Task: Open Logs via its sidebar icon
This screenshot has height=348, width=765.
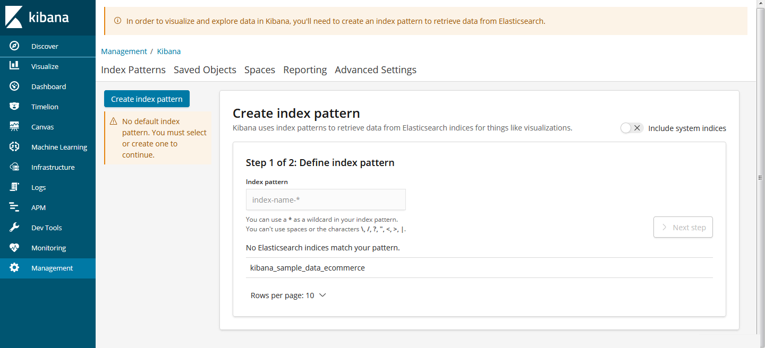Action: (x=14, y=187)
